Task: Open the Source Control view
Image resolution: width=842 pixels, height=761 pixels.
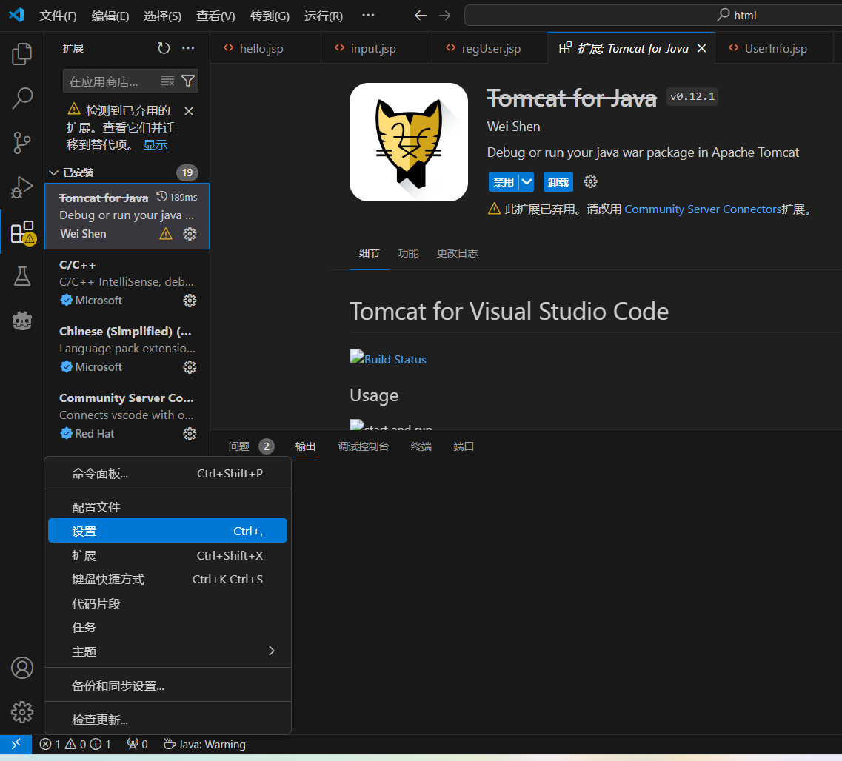Action: 22,143
